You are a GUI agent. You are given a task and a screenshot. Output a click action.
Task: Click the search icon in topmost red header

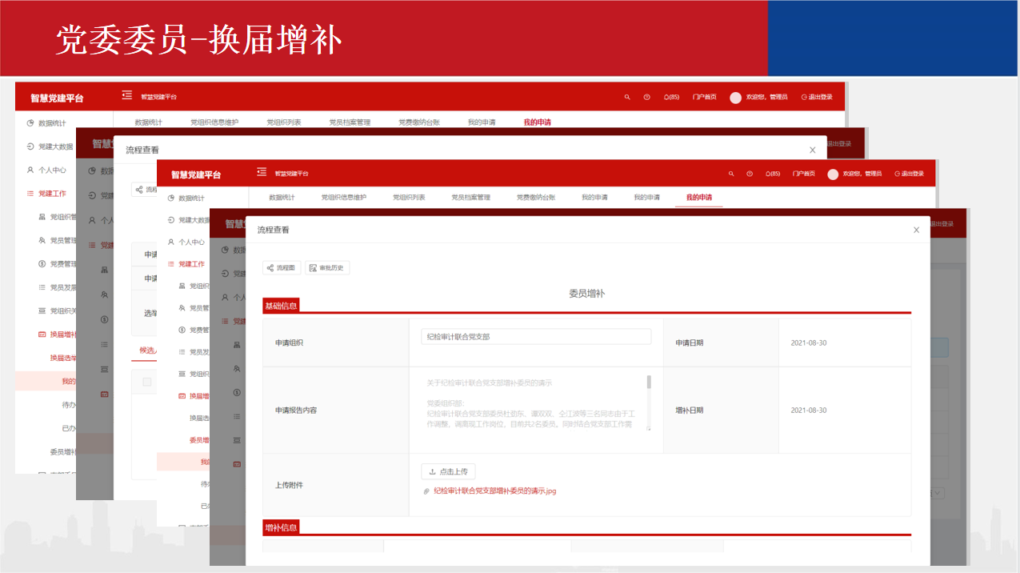tap(627, 97)
